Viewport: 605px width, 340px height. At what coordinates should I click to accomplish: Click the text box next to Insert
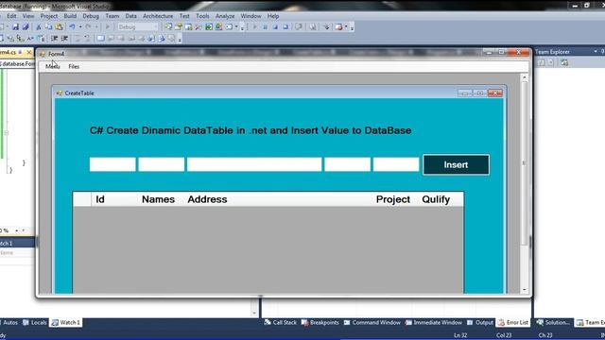pos(396,164)
